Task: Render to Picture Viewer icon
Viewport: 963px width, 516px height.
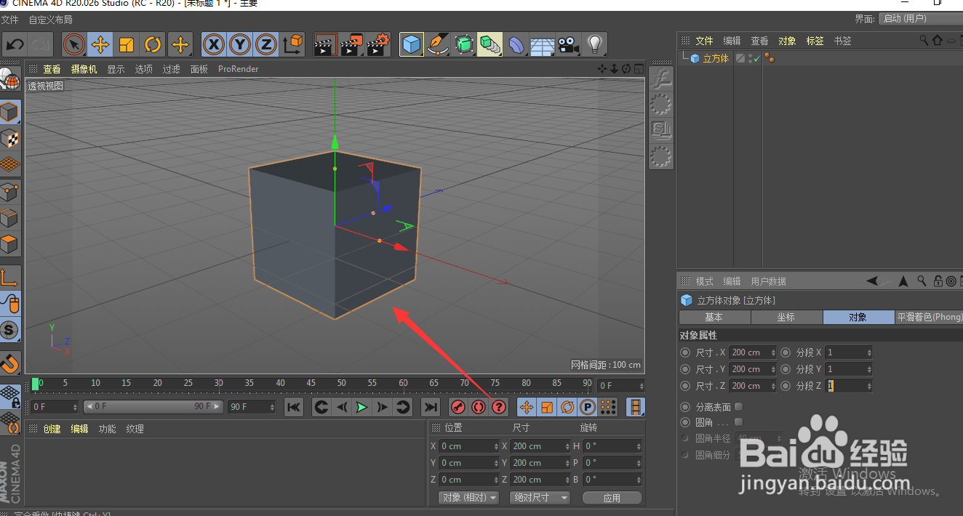Action: pyautogui.click(x=351, y=44)
